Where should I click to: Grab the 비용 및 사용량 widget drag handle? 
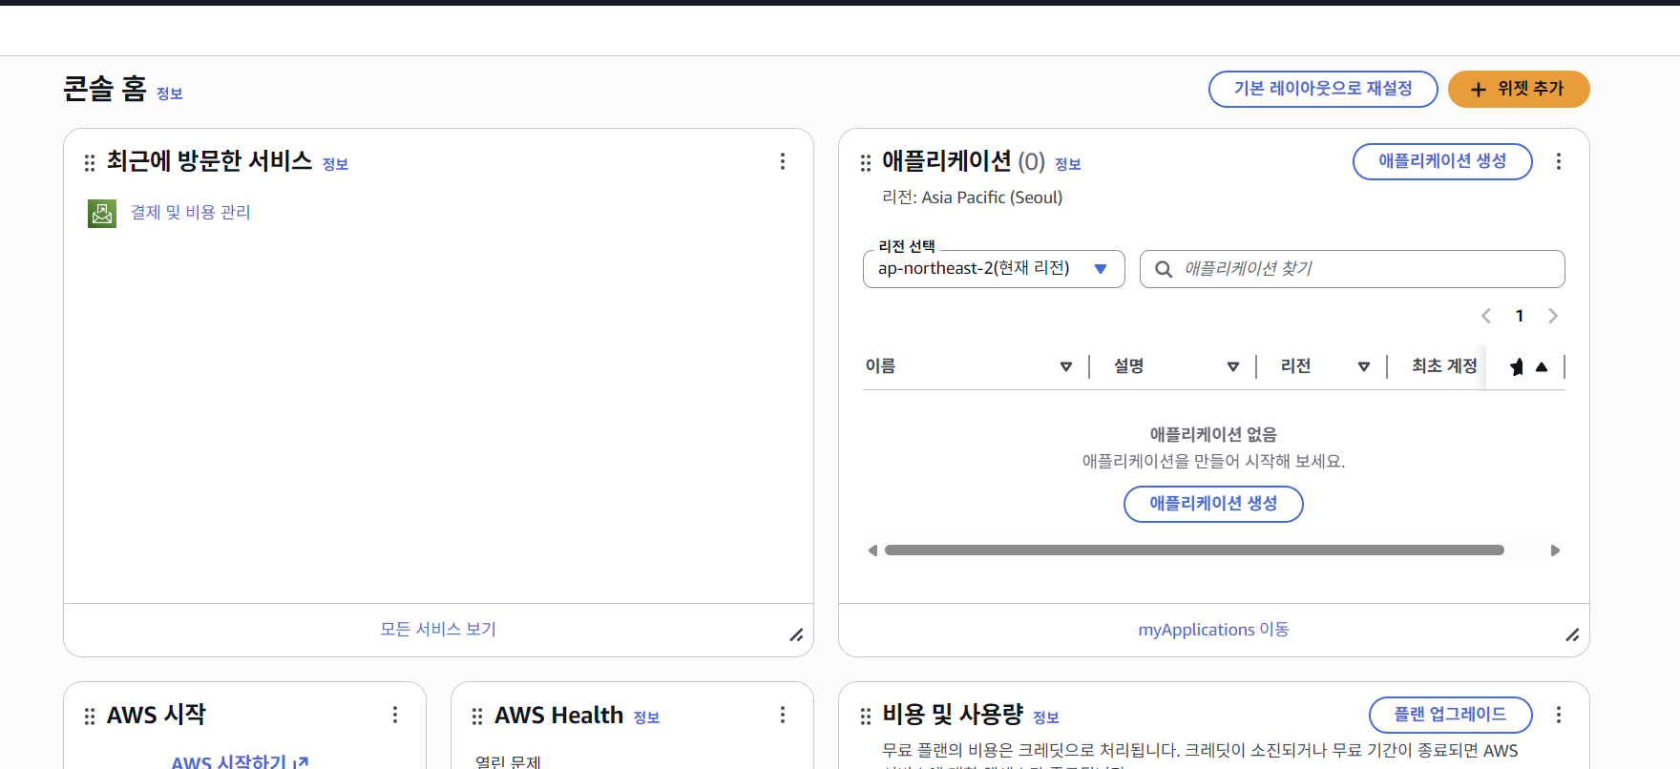(x=866, y=717)
